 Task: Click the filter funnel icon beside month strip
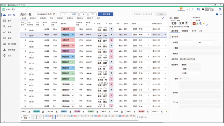(138, 117)
